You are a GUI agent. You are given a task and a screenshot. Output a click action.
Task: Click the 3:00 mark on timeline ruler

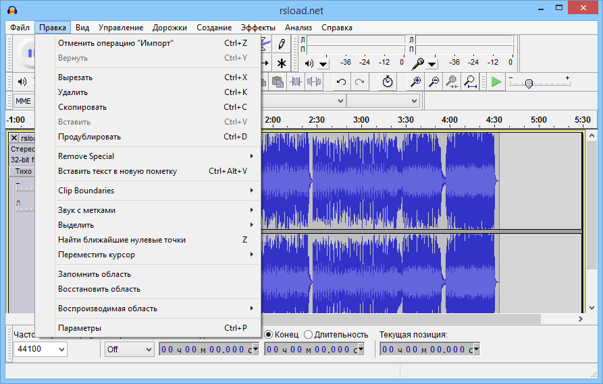[361, 121]
